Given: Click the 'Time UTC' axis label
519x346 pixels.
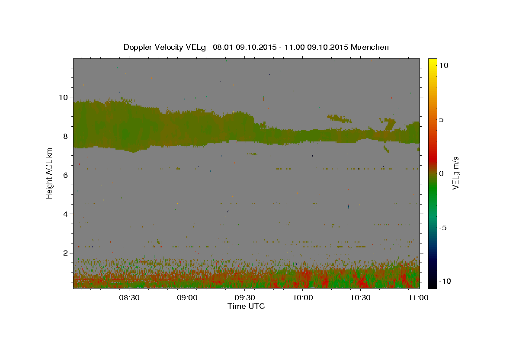Looking at the screenshot, I should (246, 306).
